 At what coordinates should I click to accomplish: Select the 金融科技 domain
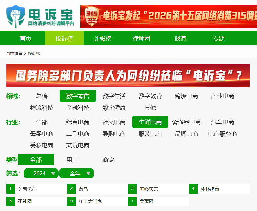[78, 108]
